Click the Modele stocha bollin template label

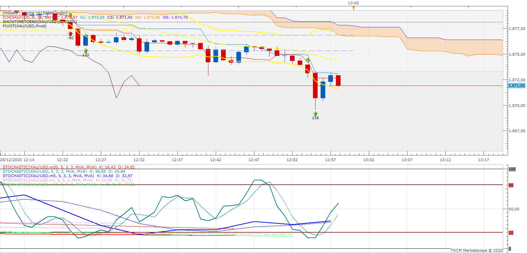[35, 13]
